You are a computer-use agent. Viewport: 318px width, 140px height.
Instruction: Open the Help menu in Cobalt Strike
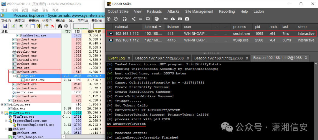coord(244,11)
